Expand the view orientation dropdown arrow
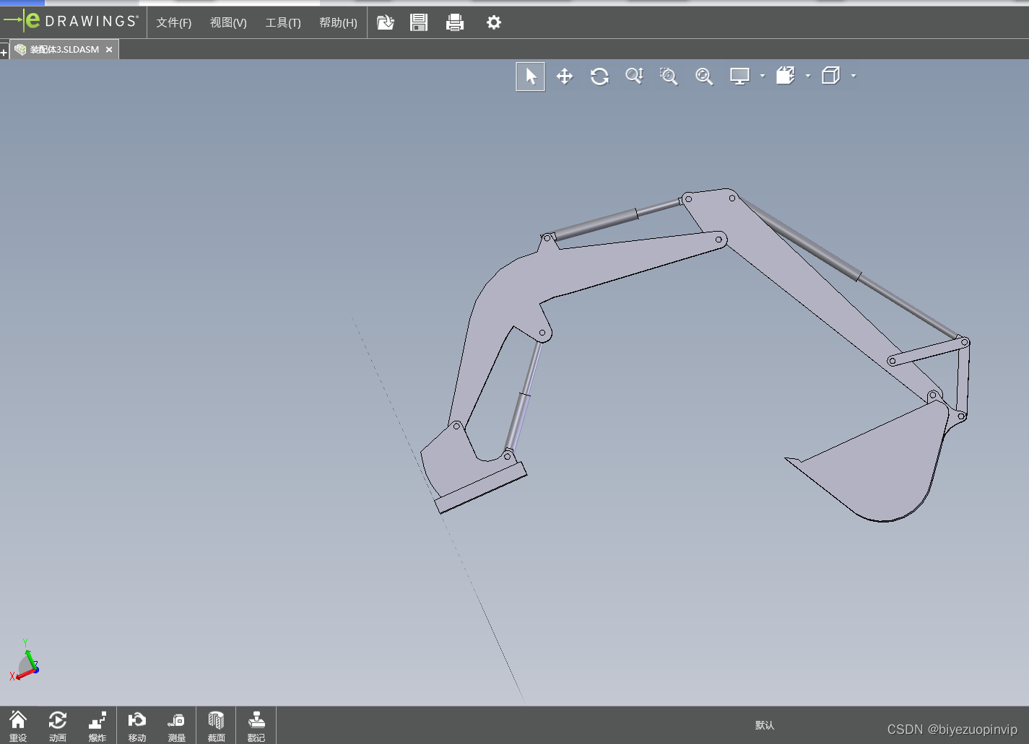 [808, 76]
